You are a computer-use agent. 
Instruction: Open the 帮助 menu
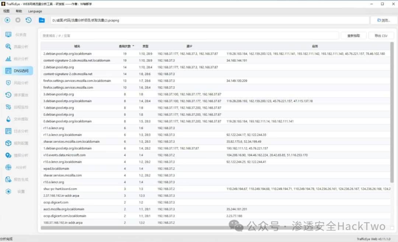19,11
